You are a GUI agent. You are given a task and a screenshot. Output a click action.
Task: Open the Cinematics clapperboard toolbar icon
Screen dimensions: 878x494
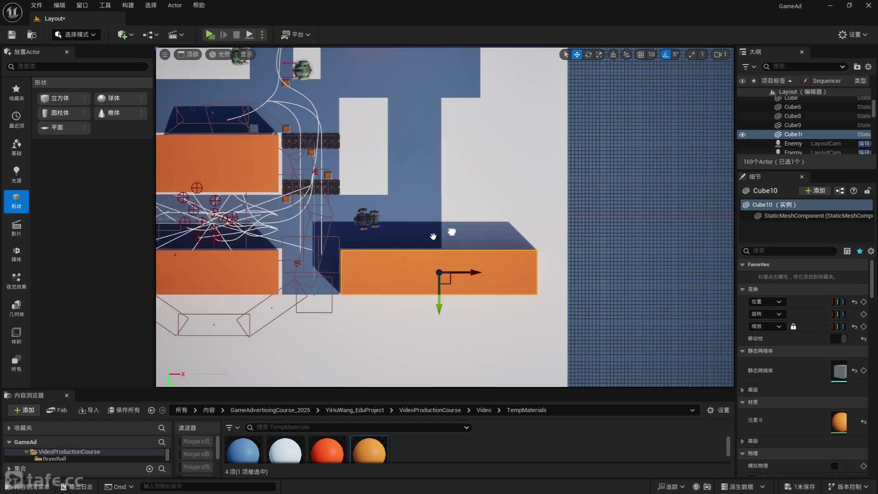[173, 34]
